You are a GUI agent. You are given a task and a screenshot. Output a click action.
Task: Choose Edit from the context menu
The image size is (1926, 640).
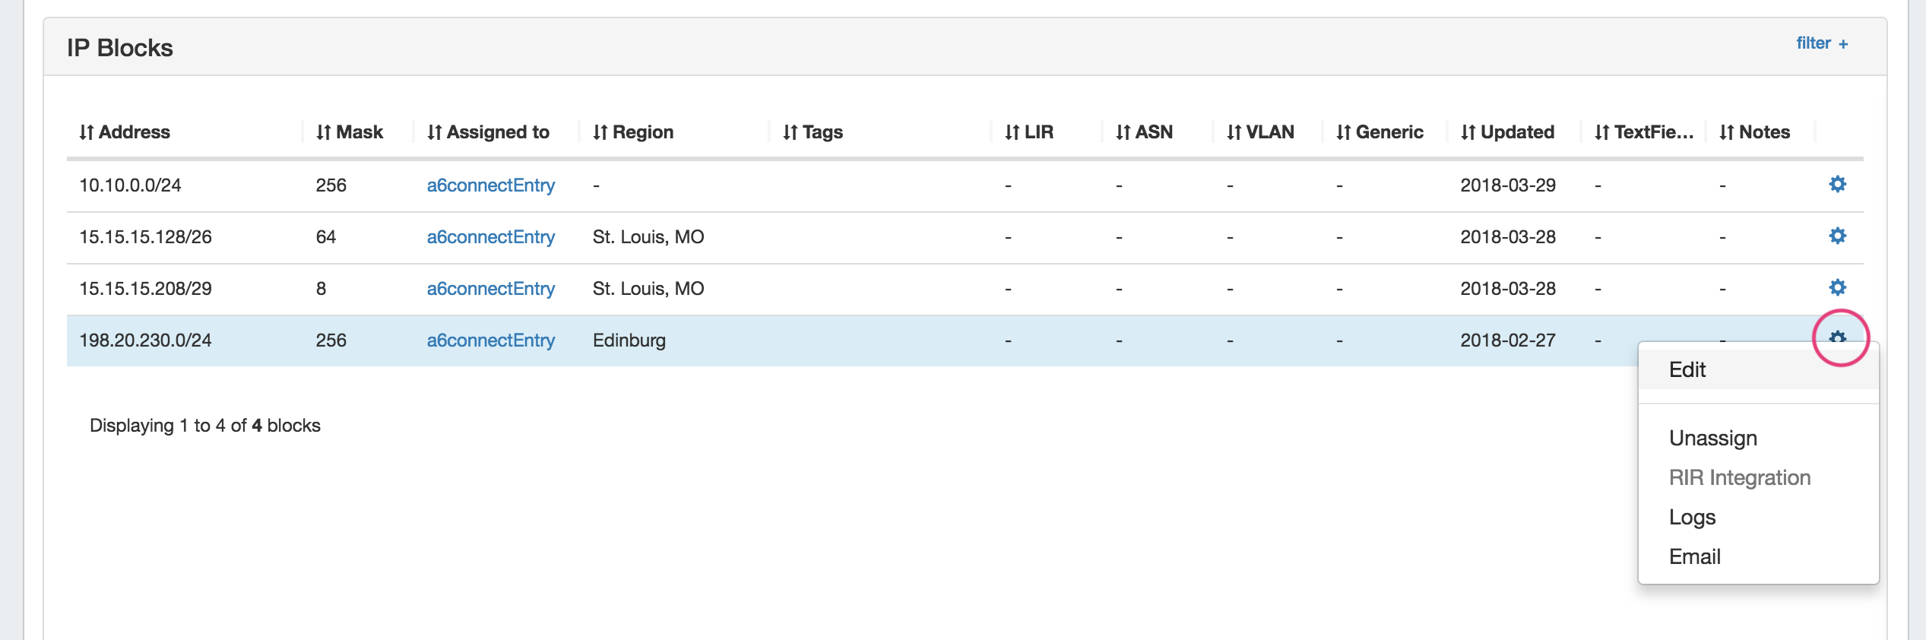pyautogui.click(x=1687, y=370)
